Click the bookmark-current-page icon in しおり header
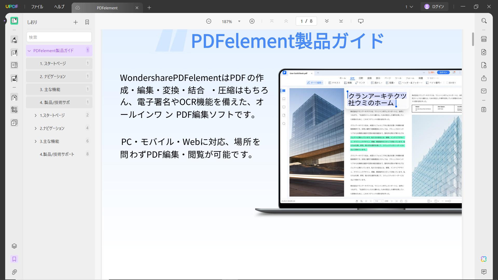Screen dimensions: 498x280 click(x=87, y=22)
